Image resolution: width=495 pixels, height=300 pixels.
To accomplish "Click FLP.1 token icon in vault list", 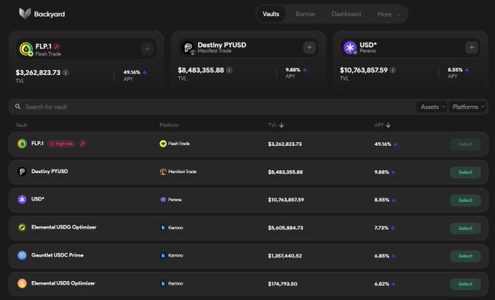I will (22, 144).
